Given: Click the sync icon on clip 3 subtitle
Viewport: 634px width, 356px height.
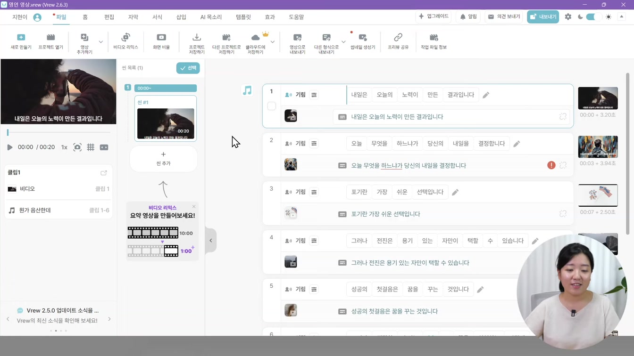Looking at the screenshot, I should [x=563, y=214].
